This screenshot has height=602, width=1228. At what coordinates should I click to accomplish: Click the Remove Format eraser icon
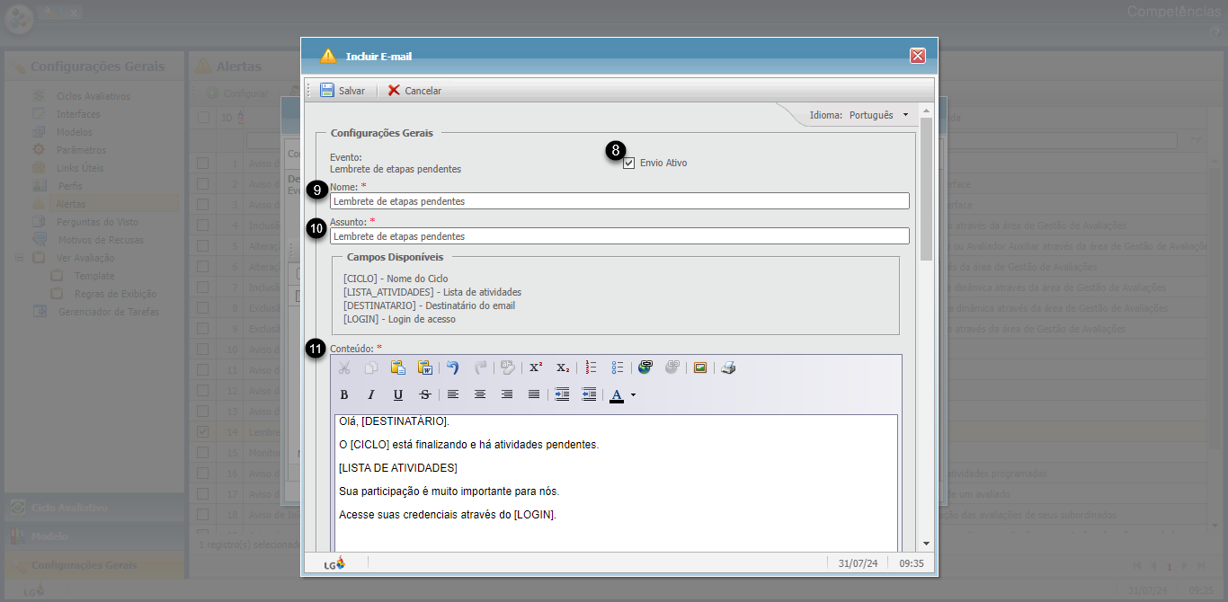coord(508,367)
